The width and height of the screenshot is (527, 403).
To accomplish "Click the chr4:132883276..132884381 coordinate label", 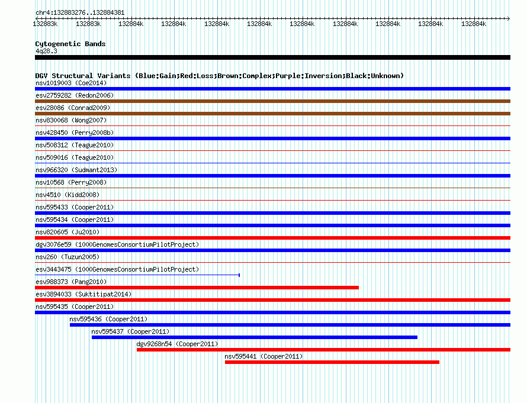I will click(x=80, y=12).
